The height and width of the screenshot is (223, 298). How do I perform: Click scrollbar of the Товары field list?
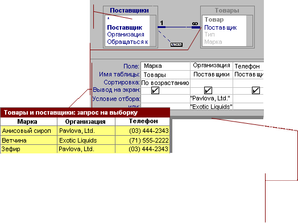click(x=249, y=31)
